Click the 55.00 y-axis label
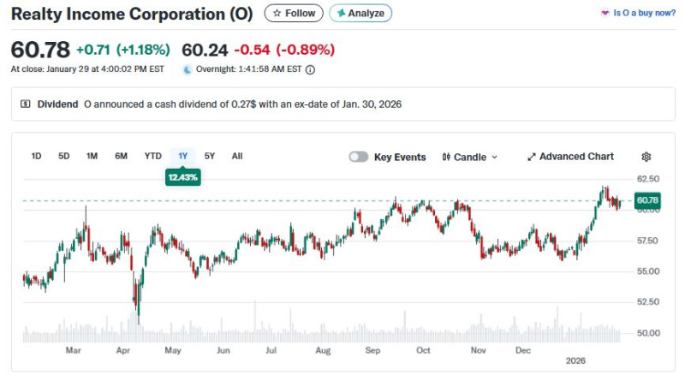 648,271
